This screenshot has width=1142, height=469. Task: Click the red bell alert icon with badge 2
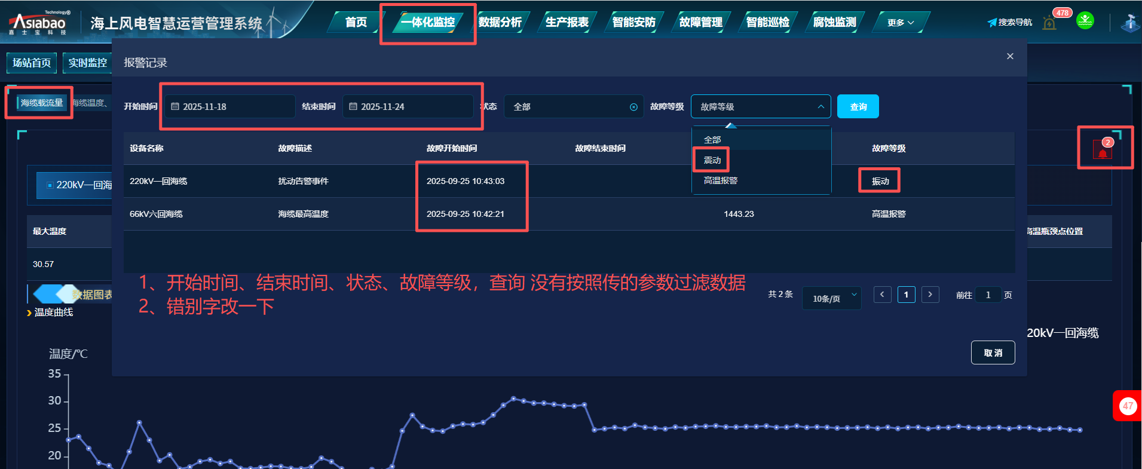click(1103, 151)
